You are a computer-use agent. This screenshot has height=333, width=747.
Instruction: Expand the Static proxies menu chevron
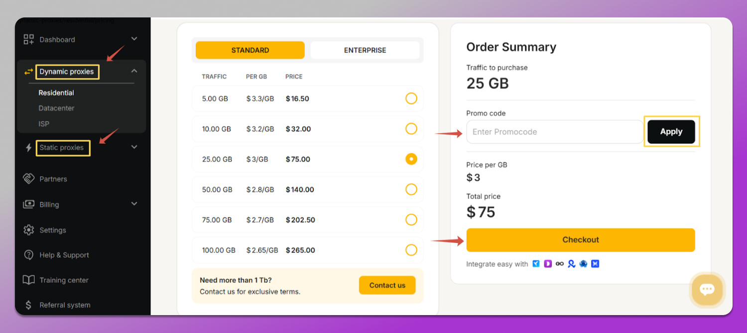pos(134,147)
